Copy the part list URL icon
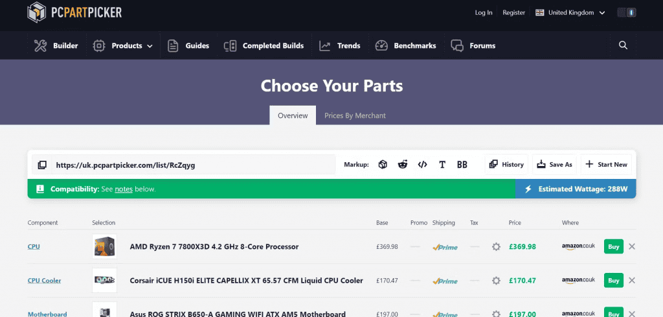The image size is (663, 317). [x=42, y=165]
